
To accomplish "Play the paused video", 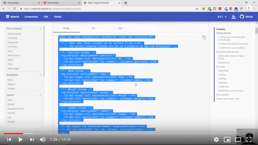I will tap(21, 140).
